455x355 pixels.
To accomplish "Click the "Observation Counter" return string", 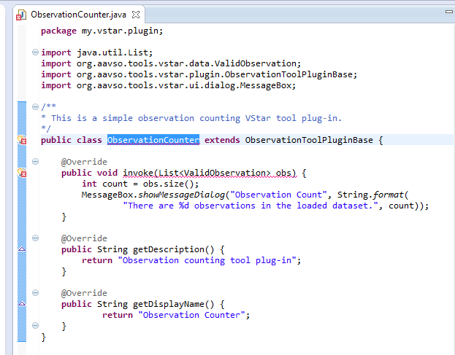I will point(194,315).
